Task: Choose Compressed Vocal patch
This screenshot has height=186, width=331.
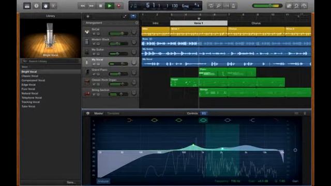Action: (x=33, y=81)
